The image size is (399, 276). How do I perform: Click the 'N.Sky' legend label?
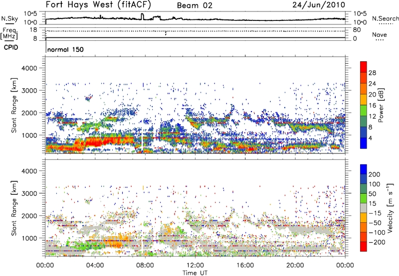click(x=9, y=18)
